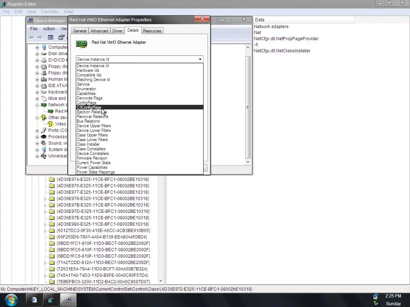410x307 pixels.
Task: Click the Properties toolbar icon in Device Manager
Action: 61,37
